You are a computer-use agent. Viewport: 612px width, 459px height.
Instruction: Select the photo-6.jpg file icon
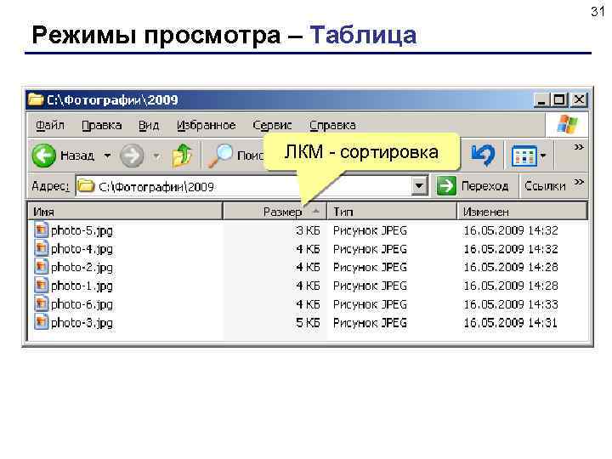click(x=41, y=303)
